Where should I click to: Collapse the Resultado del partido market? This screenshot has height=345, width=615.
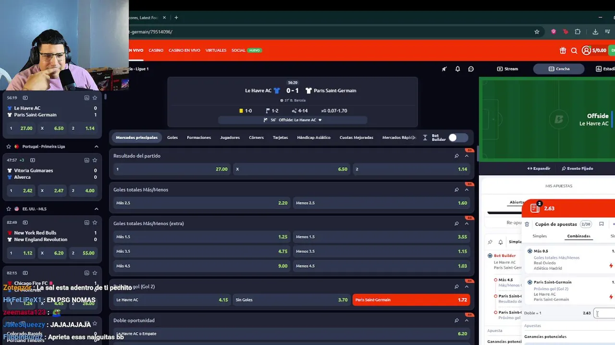click(467, 156)
